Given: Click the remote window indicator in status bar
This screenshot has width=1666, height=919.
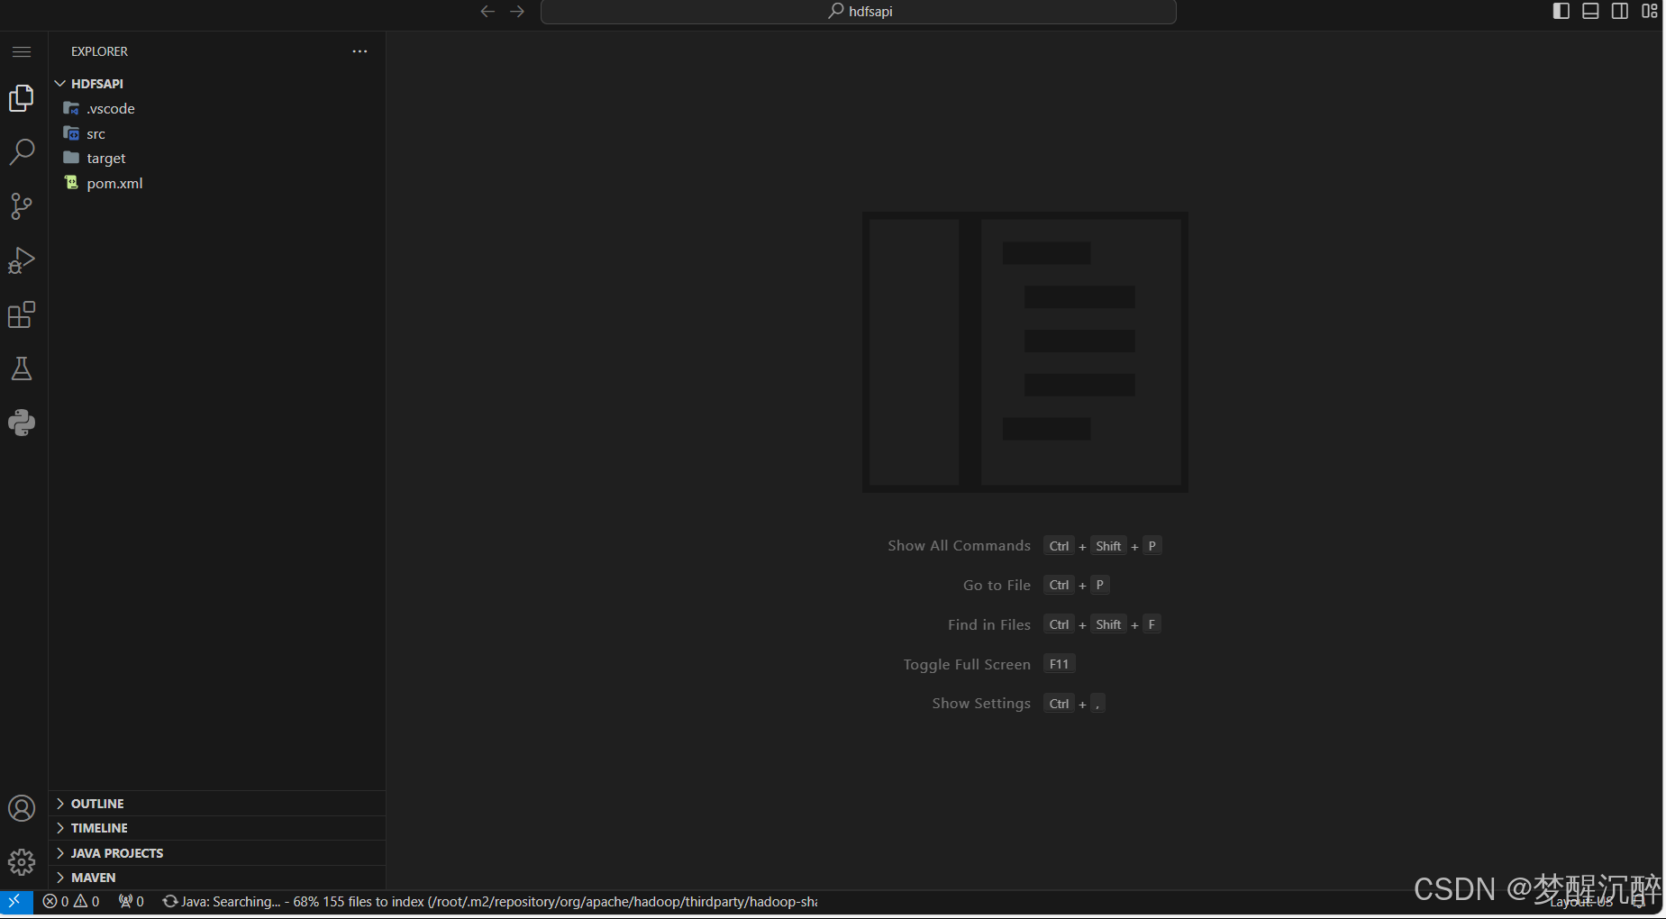Looking at the screenshot, I should (15, 901).
